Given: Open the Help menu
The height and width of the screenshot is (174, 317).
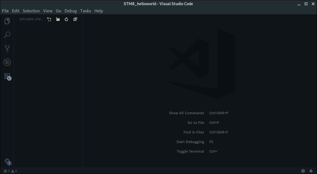Looking at the screenshot, I should point(99,11).
